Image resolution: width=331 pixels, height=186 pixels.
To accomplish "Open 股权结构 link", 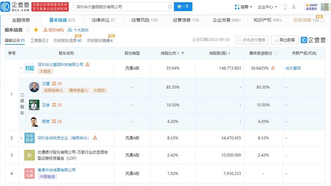I will coord(54,30).
